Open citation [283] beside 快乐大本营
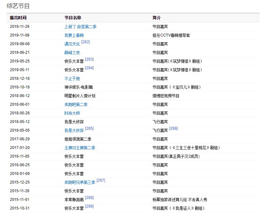 coord(89,59)
